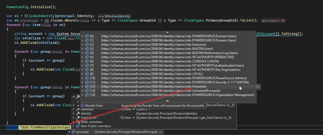Expand claim item [12] Forwards
This screenshot has width=323, height=135.
[83, 87]
